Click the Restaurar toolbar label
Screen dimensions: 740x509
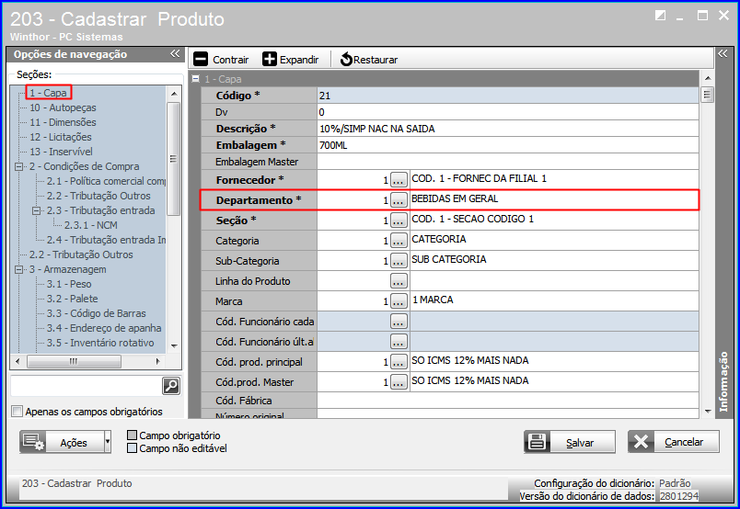click(376, 60)
